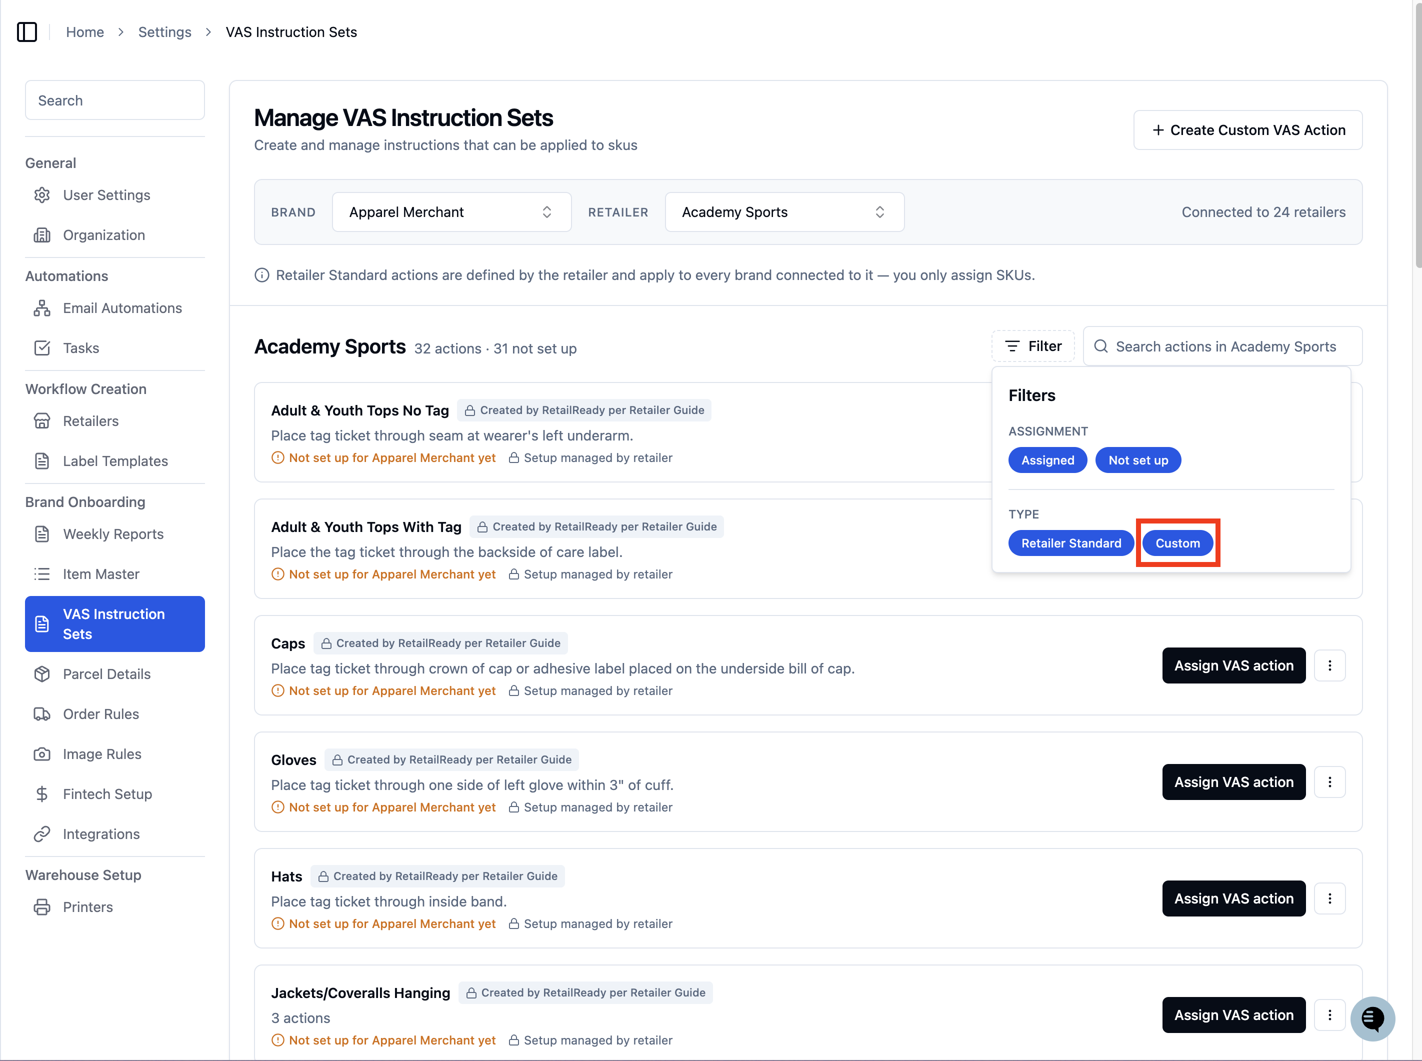1422x1061 pixels.
Task: Focus the sidebar Search field
Action: pos(115,100)
